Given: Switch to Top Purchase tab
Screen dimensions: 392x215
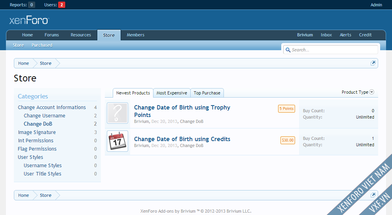Looking at the screenshot, I should [x=207, y=93].
